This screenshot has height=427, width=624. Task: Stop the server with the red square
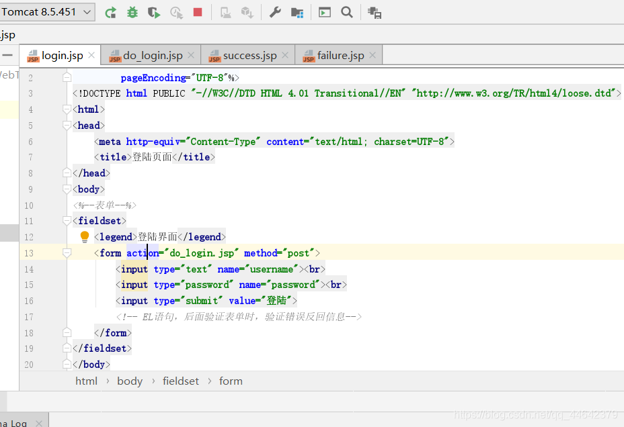(x=198, y=12)
